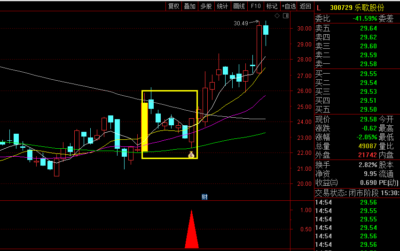Click the 25.00 price axis label
This screenshot has height=251, width=400.
coord(304,107)
